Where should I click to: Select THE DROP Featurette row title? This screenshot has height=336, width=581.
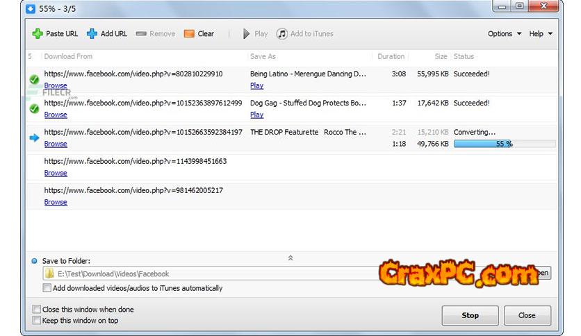[x=308, y=132]
